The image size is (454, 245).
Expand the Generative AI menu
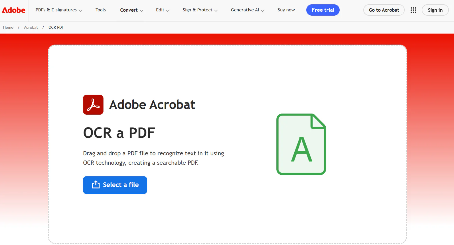[248, 10]
